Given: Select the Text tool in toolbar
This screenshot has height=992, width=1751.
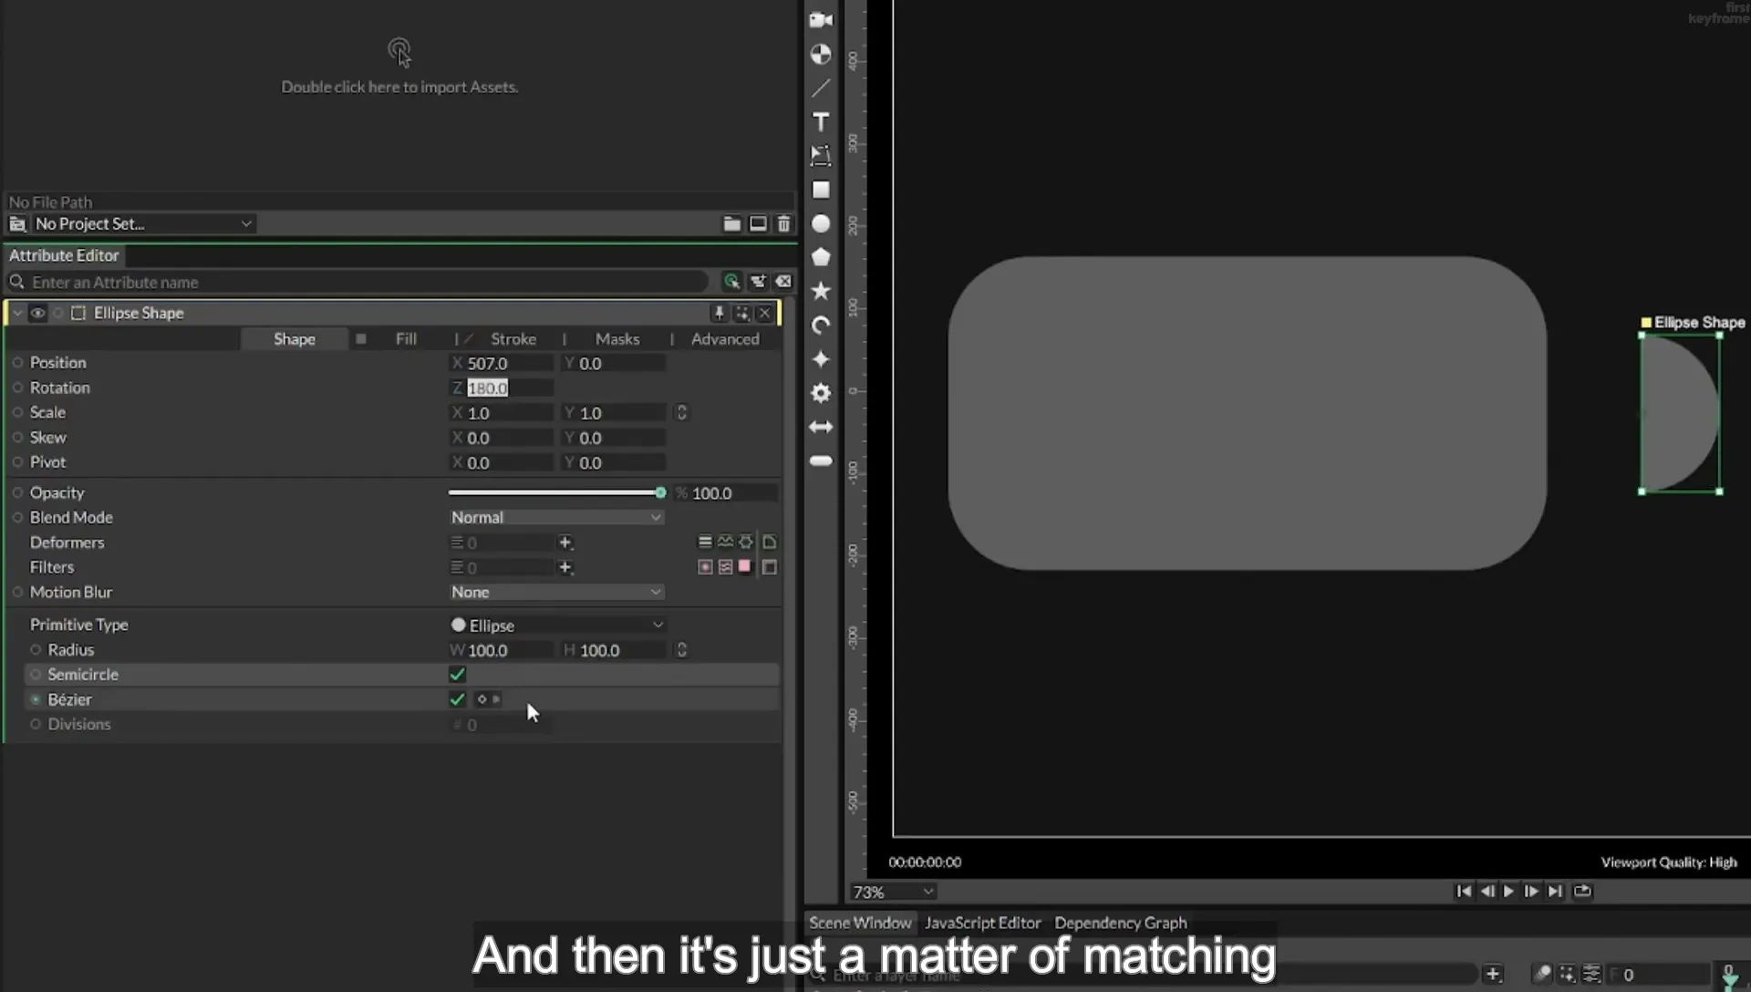Looking at the screenshot, I should [821, 122].
